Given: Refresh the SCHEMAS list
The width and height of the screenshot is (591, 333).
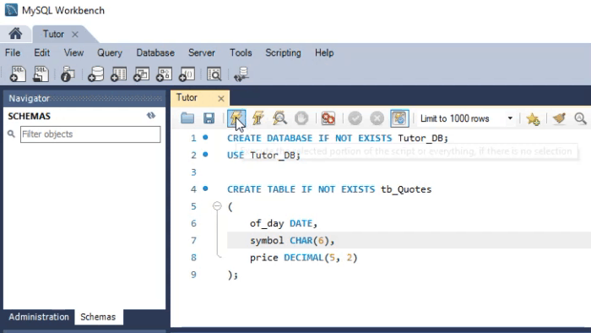Looking at the screenshot, I should [x=151, y=116].
